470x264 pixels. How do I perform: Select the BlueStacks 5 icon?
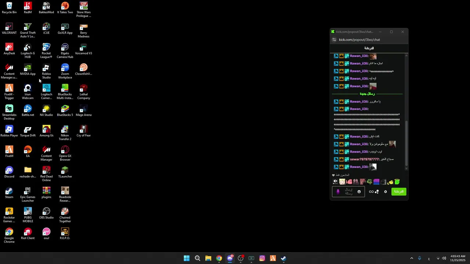pyautogui.click(x=65, y=111)
